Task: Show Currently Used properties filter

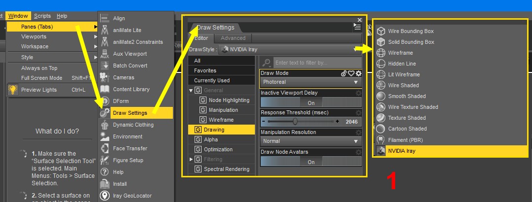Action: click(x=222, y=80)
